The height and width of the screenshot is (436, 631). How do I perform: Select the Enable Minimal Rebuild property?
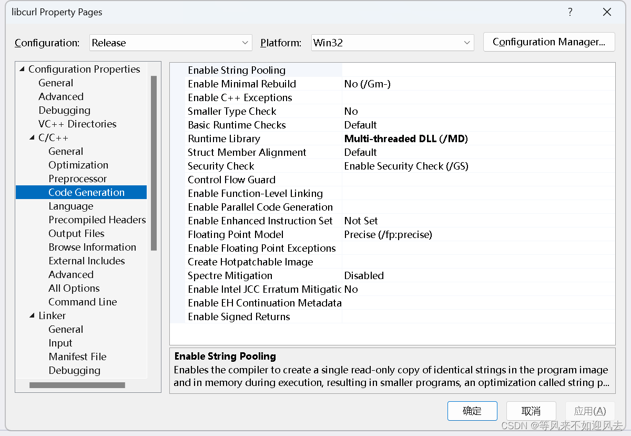[x=242, y=84]
